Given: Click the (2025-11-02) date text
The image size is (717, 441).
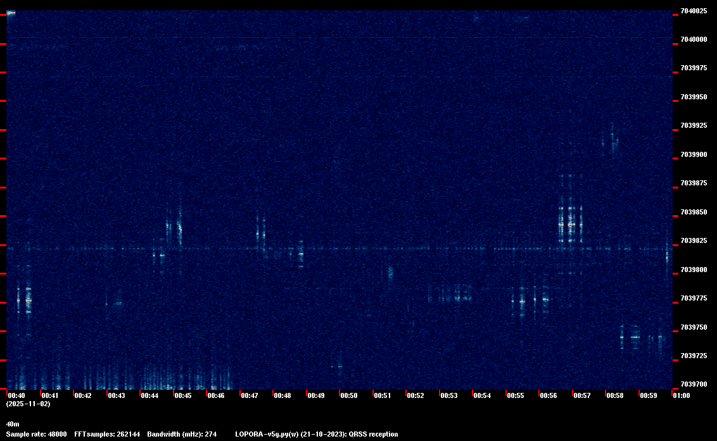Looking at the screenshot, I should click(29, 404).
